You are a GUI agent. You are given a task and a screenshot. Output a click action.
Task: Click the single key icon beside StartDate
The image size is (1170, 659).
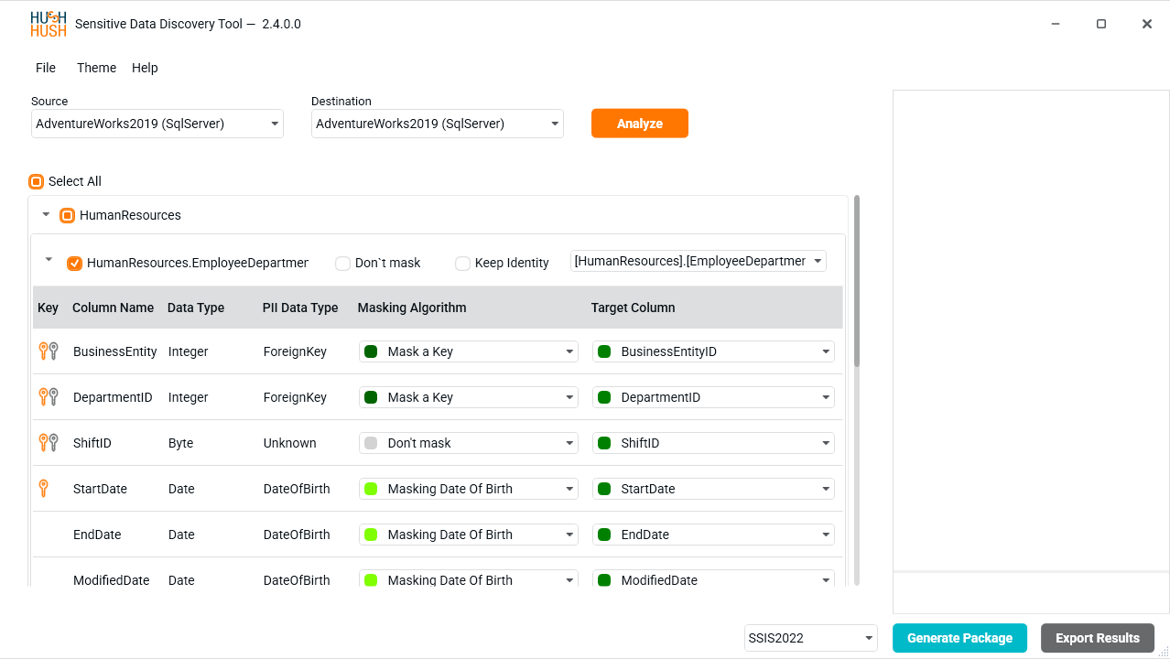(x=43, y=489)
